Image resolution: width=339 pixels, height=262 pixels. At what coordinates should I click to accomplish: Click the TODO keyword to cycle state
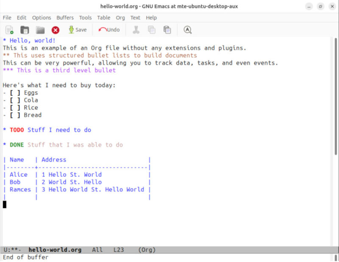click(x=17, y=130)
